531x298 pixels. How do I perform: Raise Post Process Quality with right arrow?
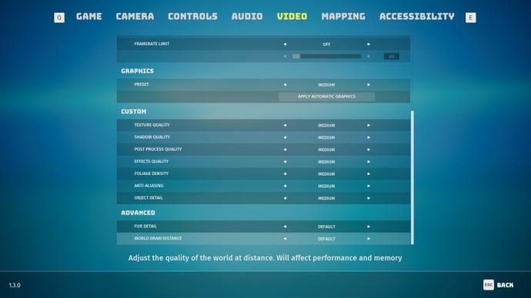[x=369, y=150]
